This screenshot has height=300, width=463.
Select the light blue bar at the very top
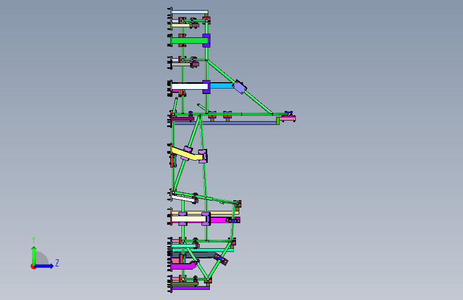point(190,12)
